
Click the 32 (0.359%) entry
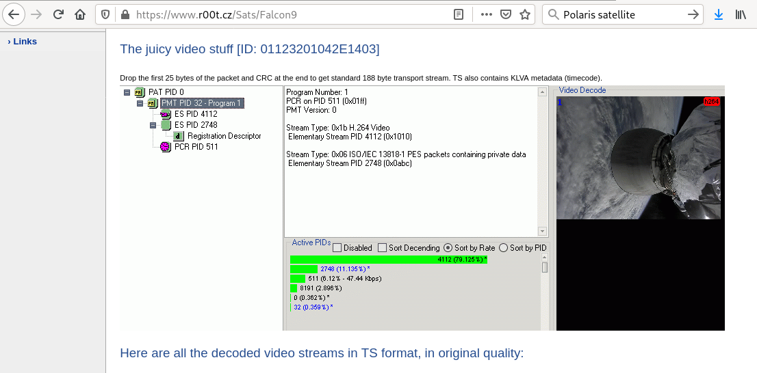313,307
